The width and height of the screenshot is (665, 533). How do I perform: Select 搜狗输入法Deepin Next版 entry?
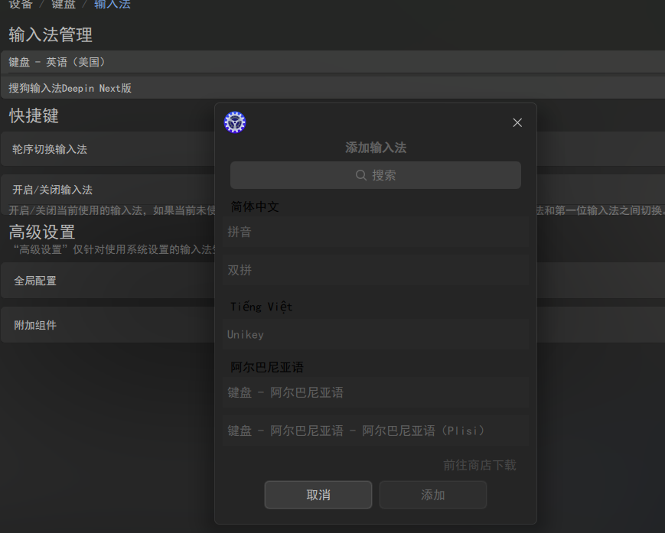pyautogui.click(x=332, y=88)
